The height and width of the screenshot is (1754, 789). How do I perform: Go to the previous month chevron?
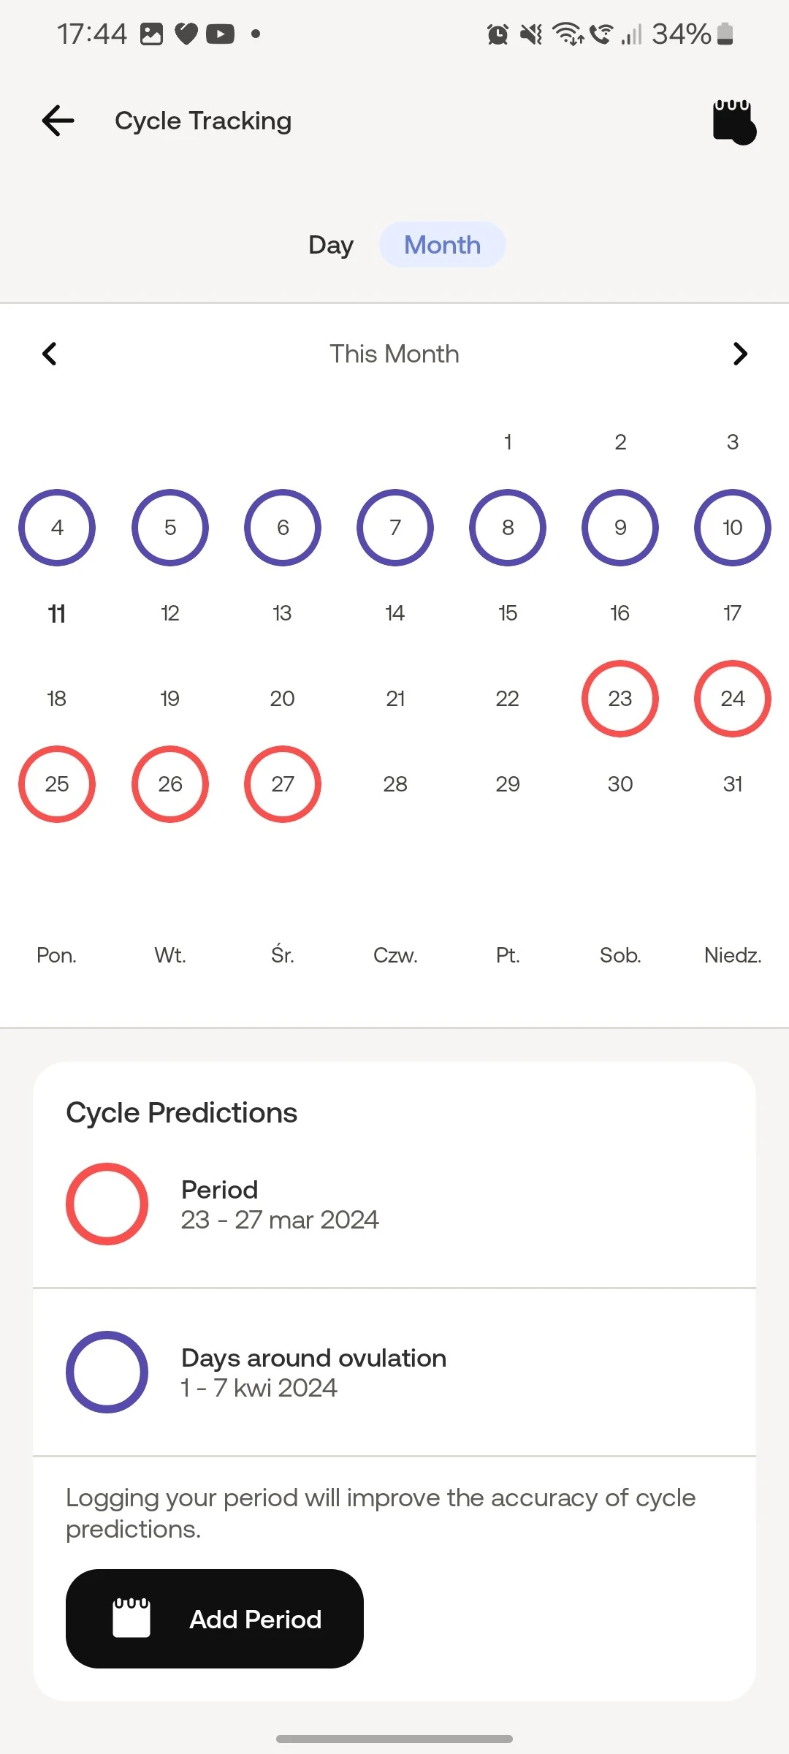(50, 354)
